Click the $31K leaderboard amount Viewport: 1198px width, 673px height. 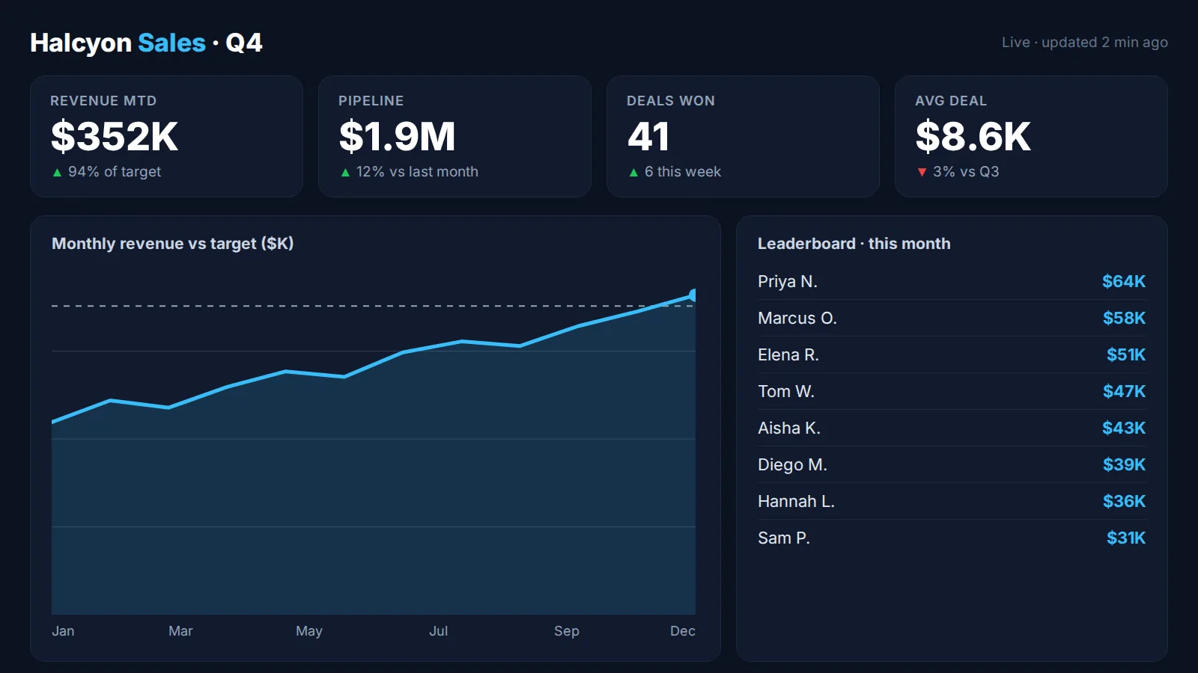pos(1126,538)
